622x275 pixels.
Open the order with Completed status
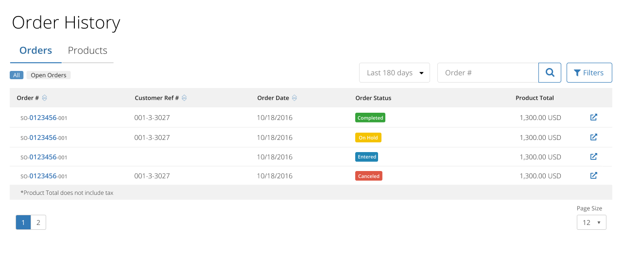44,118
